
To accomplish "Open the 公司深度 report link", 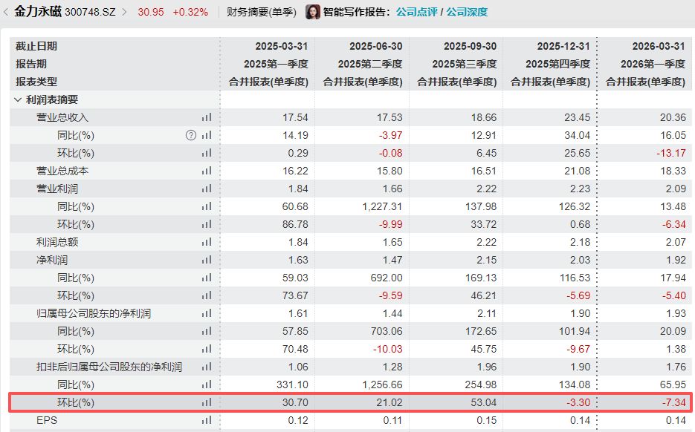I will [467, 12].
